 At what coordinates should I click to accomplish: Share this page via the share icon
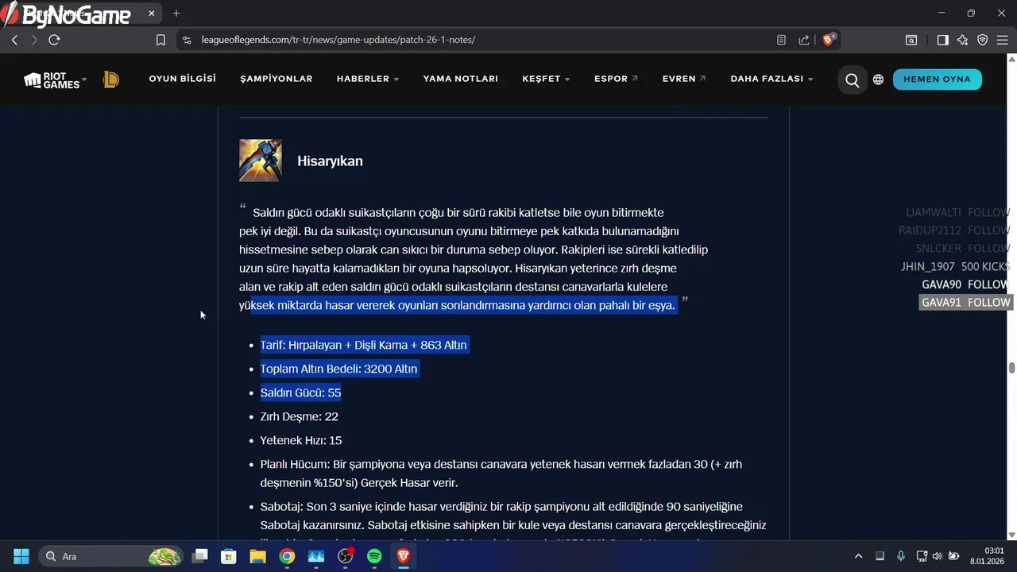804,40
